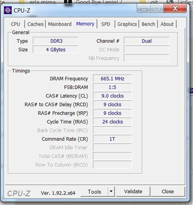Screen dimensions: 193x205
Task: Click the Tools button
Action: [95, 192]
